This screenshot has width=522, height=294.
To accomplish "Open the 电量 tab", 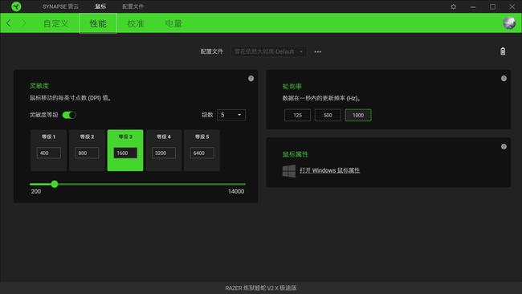I will pyautogui.click(x=173, y=23).
